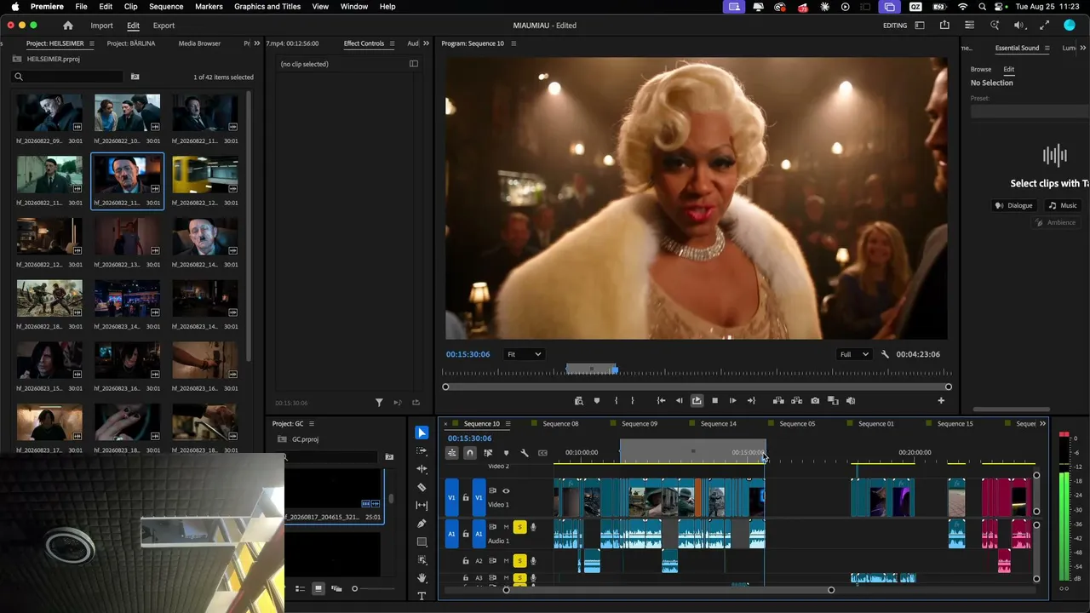Select the Hand tool
Viewport: 1090px width, 613px height.
click(x=422, y=578)
